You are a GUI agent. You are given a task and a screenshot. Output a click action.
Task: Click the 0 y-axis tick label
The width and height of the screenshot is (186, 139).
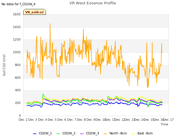[x=20, y=116]
